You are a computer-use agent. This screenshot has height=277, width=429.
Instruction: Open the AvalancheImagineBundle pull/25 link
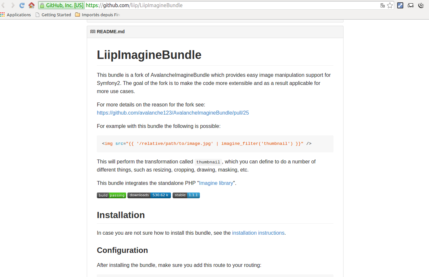pyautogui.click(x=173, y=113)
